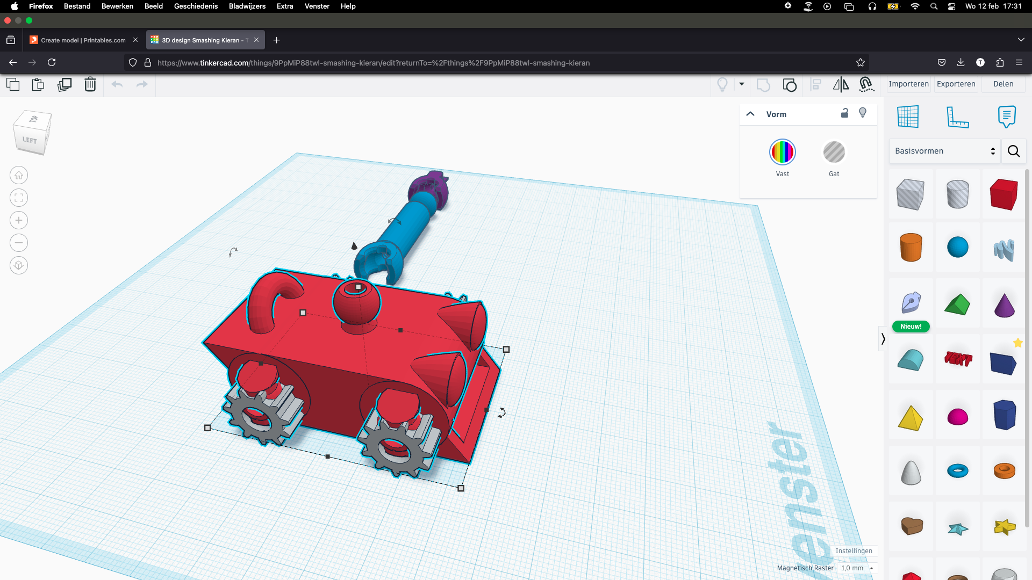Search shapes with magnifier icon

click(x=1014, y=151)
